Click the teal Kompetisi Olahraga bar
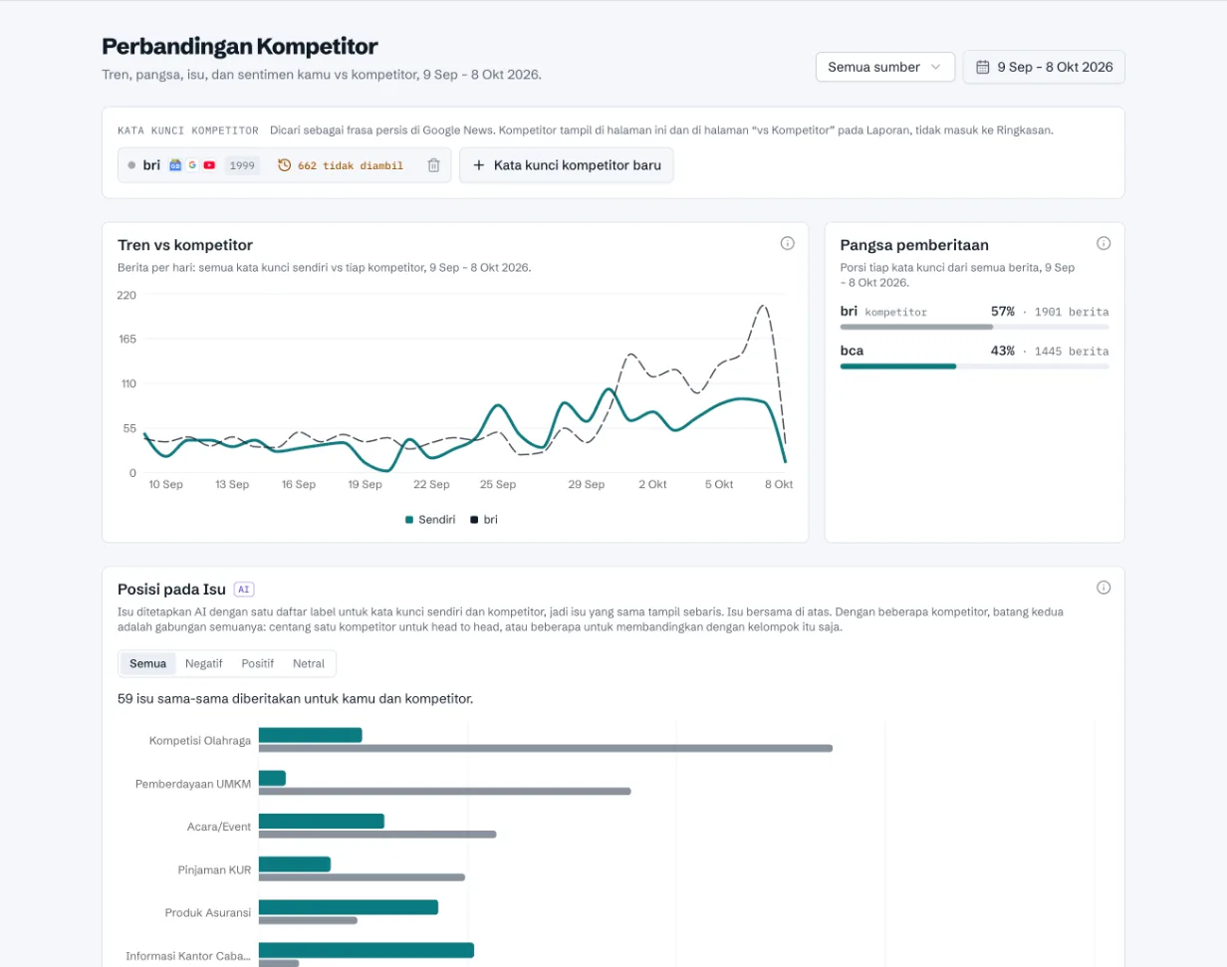The height and width of the screenshot is (967, 1227). (x=311, y=735)
